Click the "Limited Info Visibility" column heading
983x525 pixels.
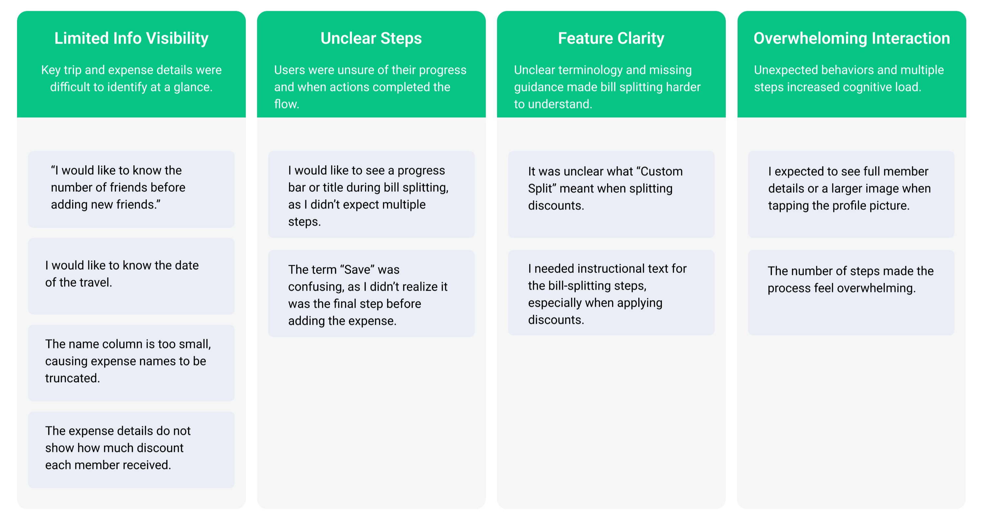(131, 38)
